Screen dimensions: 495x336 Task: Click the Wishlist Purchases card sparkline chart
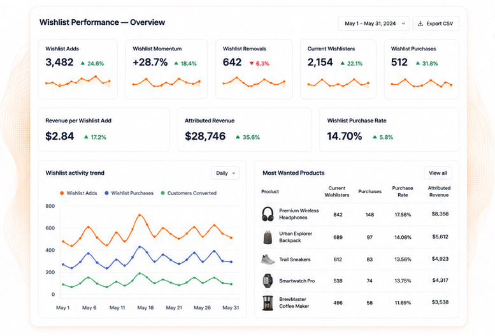422,83
